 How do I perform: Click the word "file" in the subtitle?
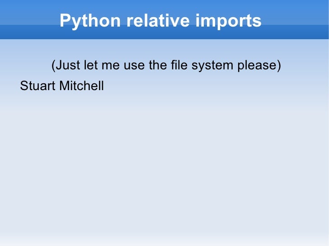click(179, 65)
